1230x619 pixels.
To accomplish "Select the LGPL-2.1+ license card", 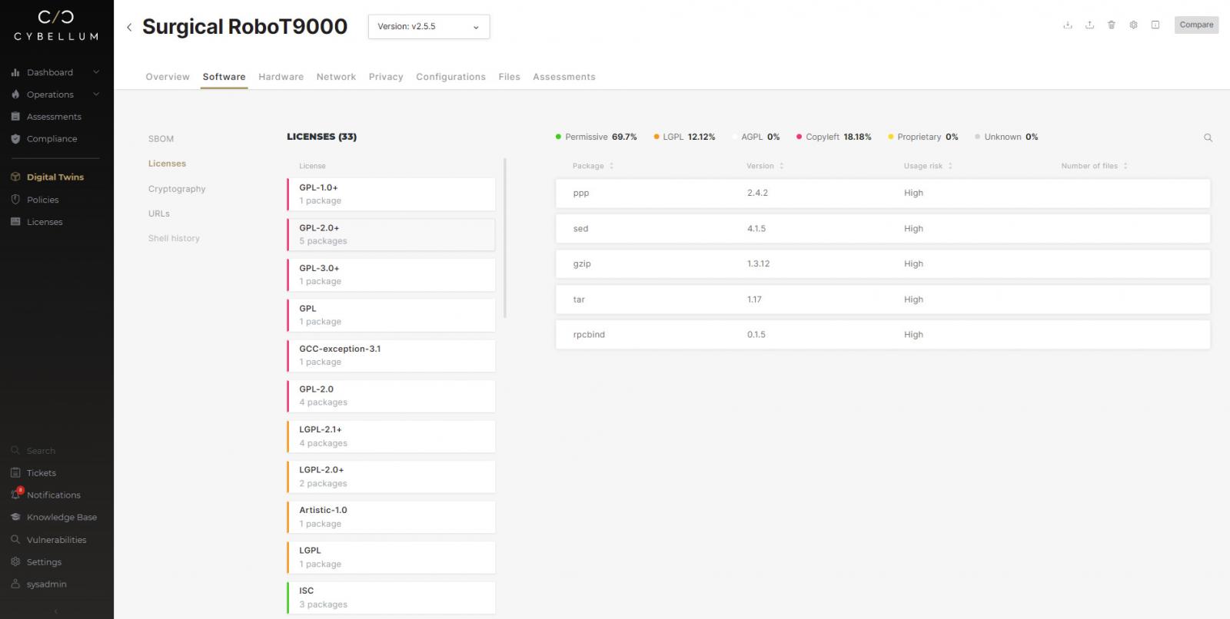I will [x=391, y=436].
